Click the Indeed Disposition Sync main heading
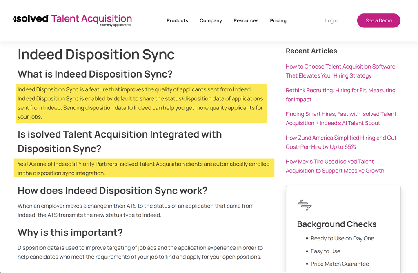This screenshot has width=418, height=273. pos(96,54)
